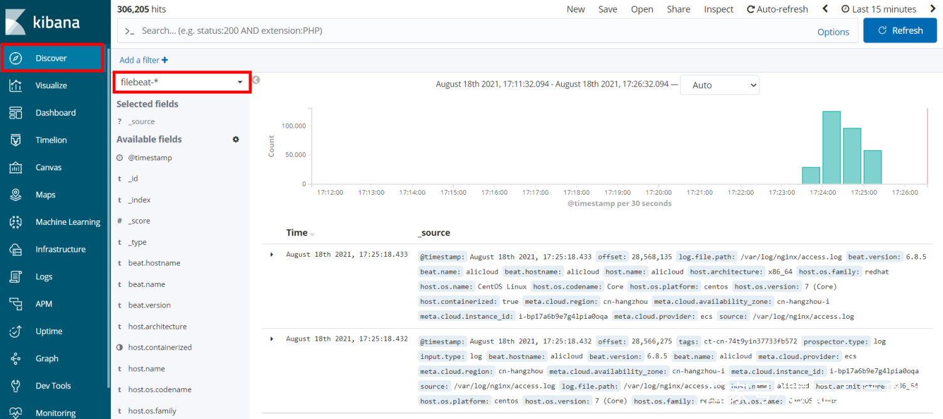Image resolution: width=943 pixels, height=419 pixels.
Task: Click host.containerized boolean type icon
Action: [120, 348]
